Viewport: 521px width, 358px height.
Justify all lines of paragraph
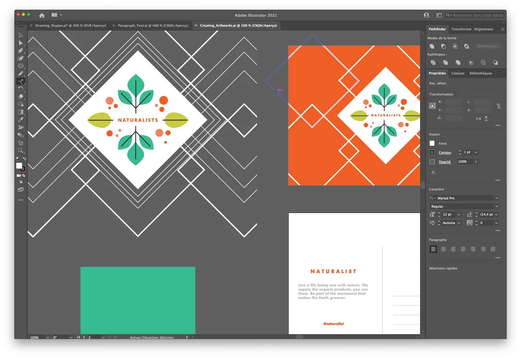click(493, 249)
